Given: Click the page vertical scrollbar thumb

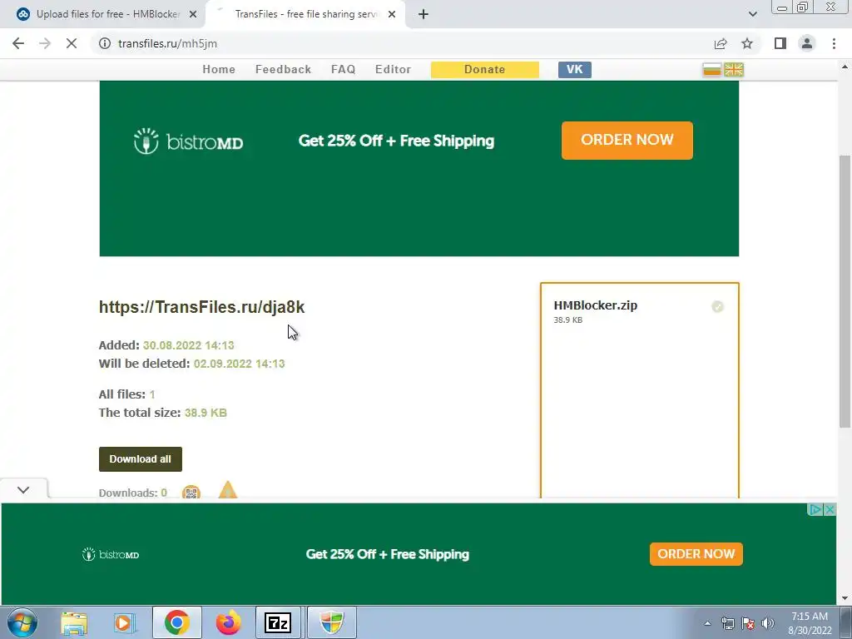Looking at the screenshot, I should pos(845,290).
